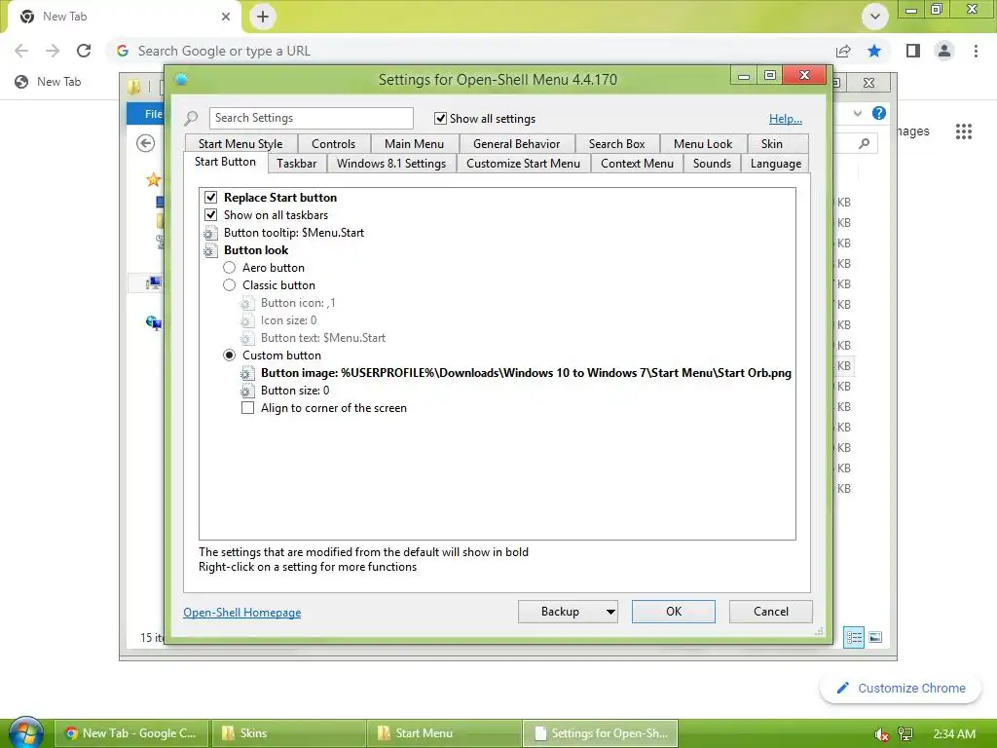Expand Explorer ribbon chevron
The image size is (997, 748).
click(x=858, y=113)
